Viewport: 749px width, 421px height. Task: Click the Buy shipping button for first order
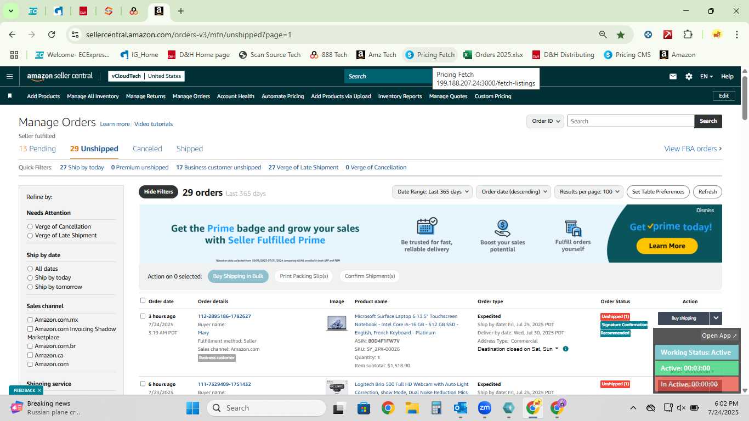click(x=683, y=318)
